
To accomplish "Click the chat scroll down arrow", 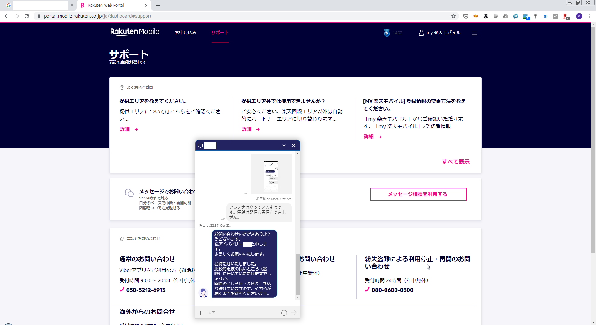I will (297, 297).
